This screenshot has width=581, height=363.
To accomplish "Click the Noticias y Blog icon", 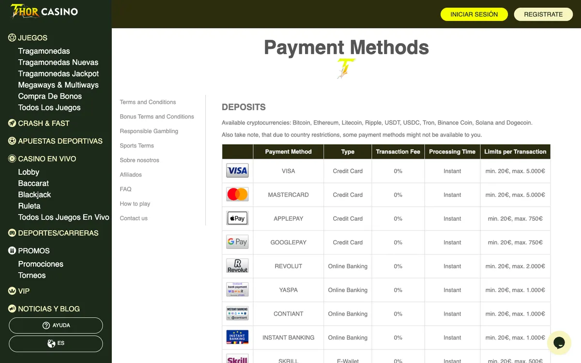I will 12,309.
